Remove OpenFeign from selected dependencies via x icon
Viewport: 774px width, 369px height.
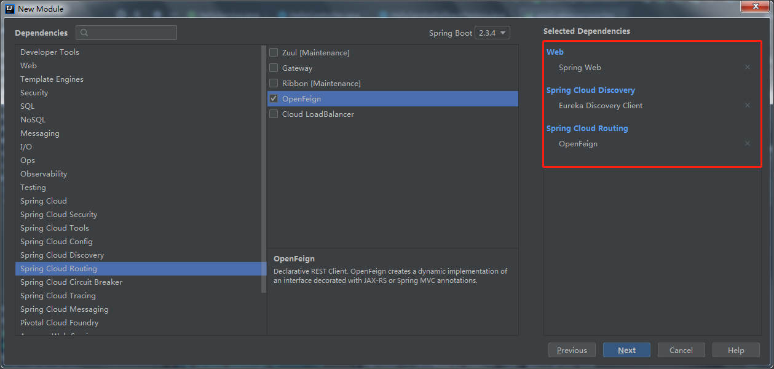point(748,144)
